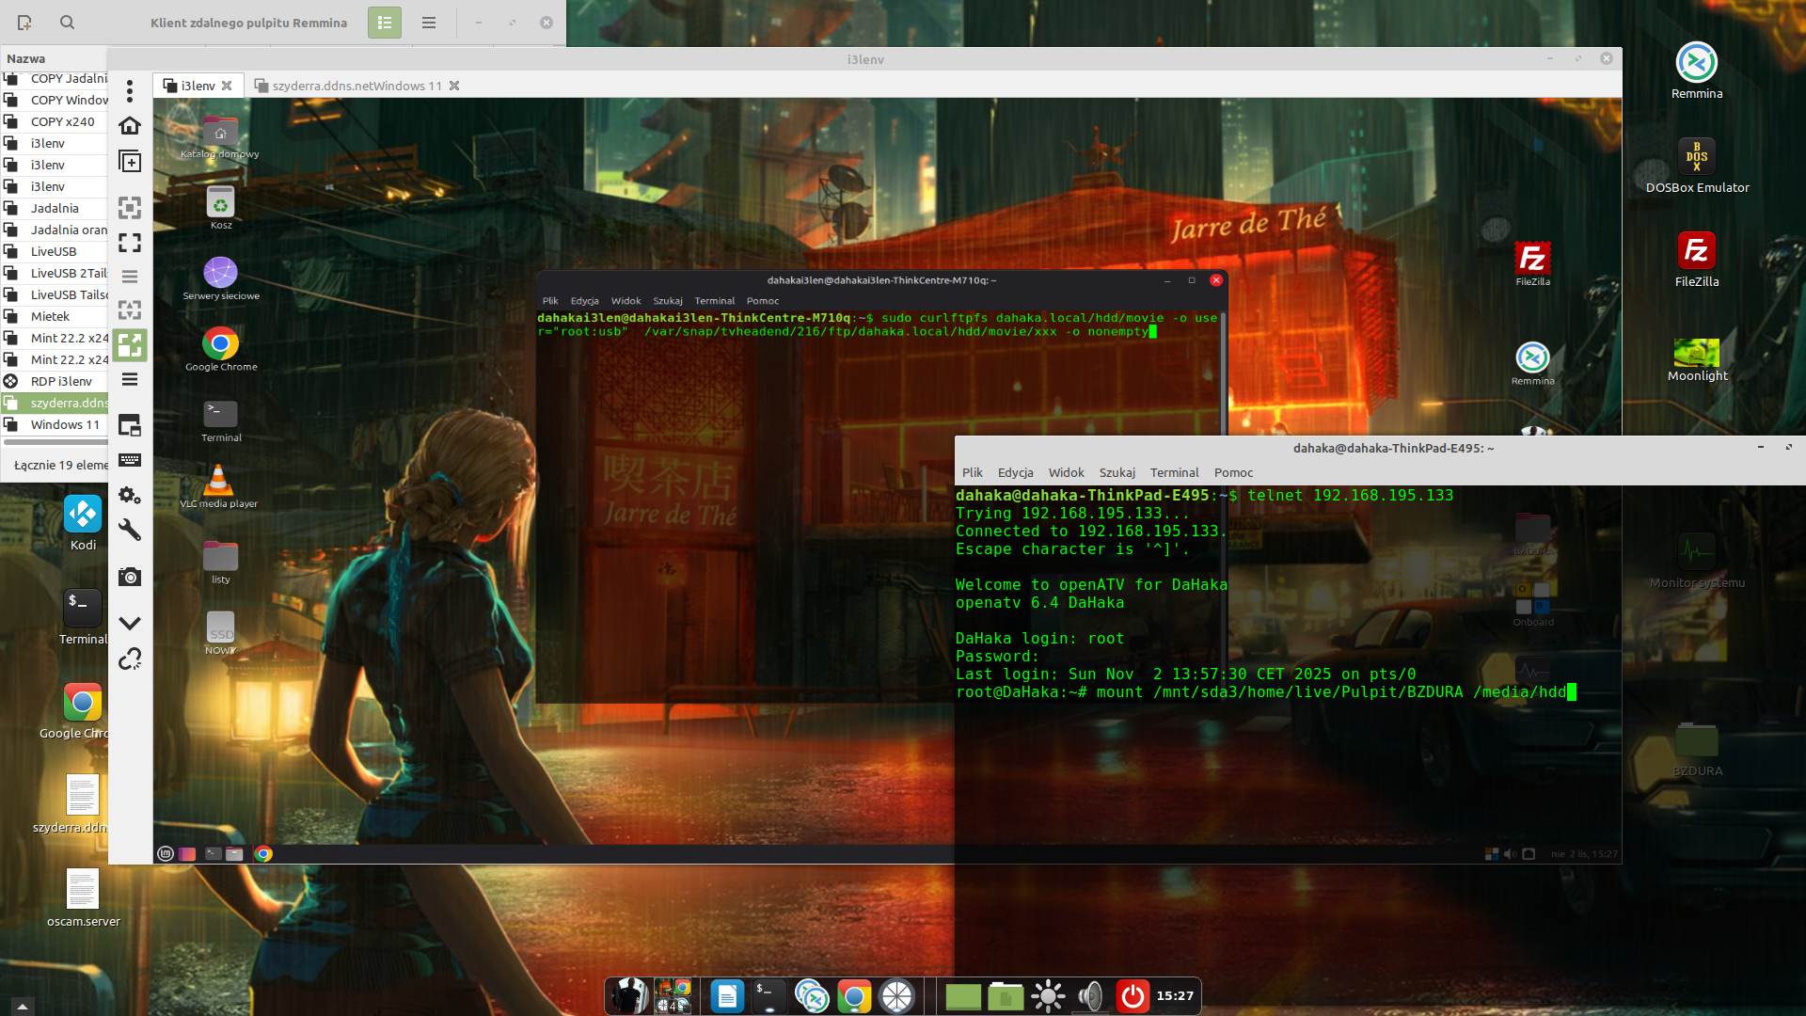Select RDP i3lenv connection in list
The width and height of the screenshot is (1806, 1016).
[60, 381]
